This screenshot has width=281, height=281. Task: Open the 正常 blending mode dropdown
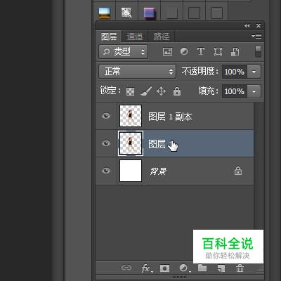[138, 72]
